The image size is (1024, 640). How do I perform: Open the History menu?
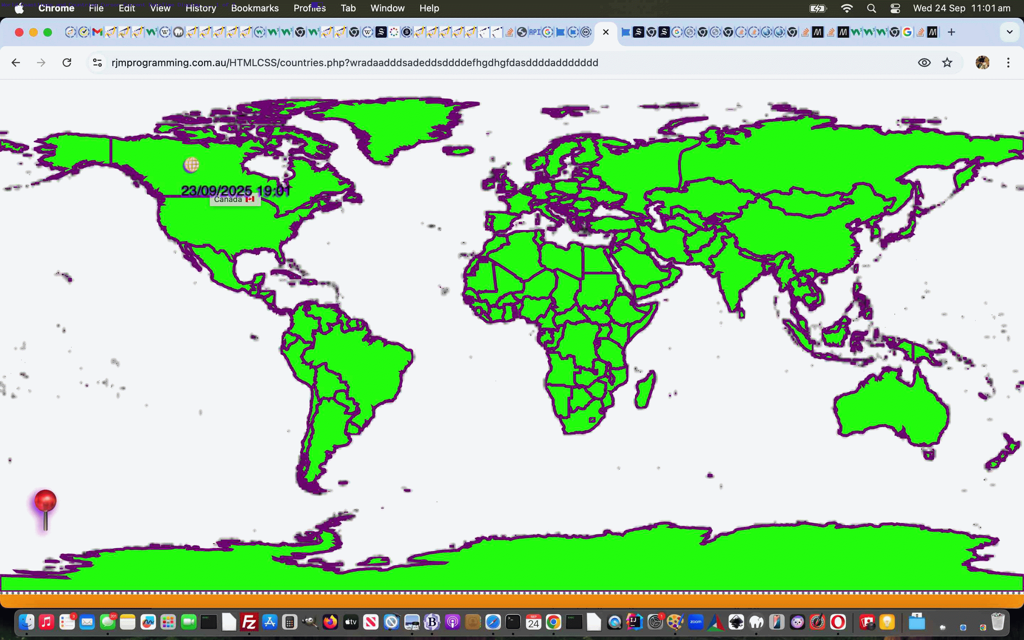point(201,8)
